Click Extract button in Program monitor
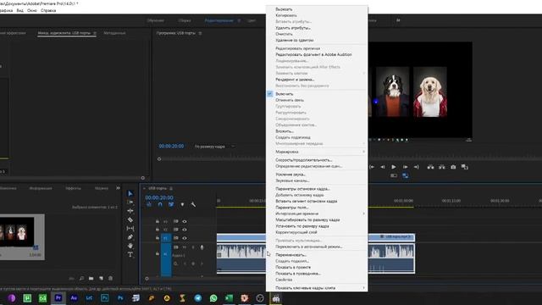This screenshot has height=305, width=542. (x=442, y=167)
